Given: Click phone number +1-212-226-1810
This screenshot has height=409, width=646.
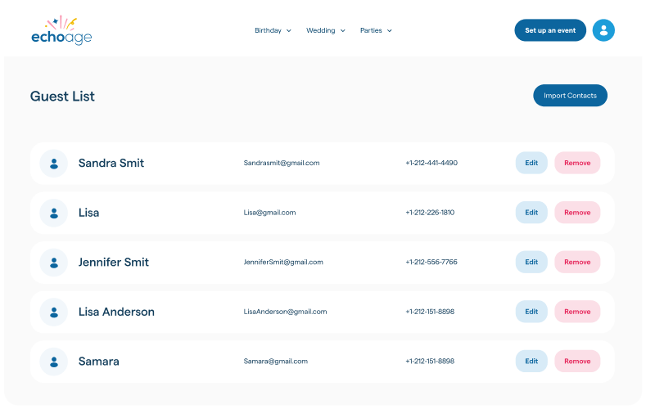Looking at the screenshot, I should (x=430, y=213).
